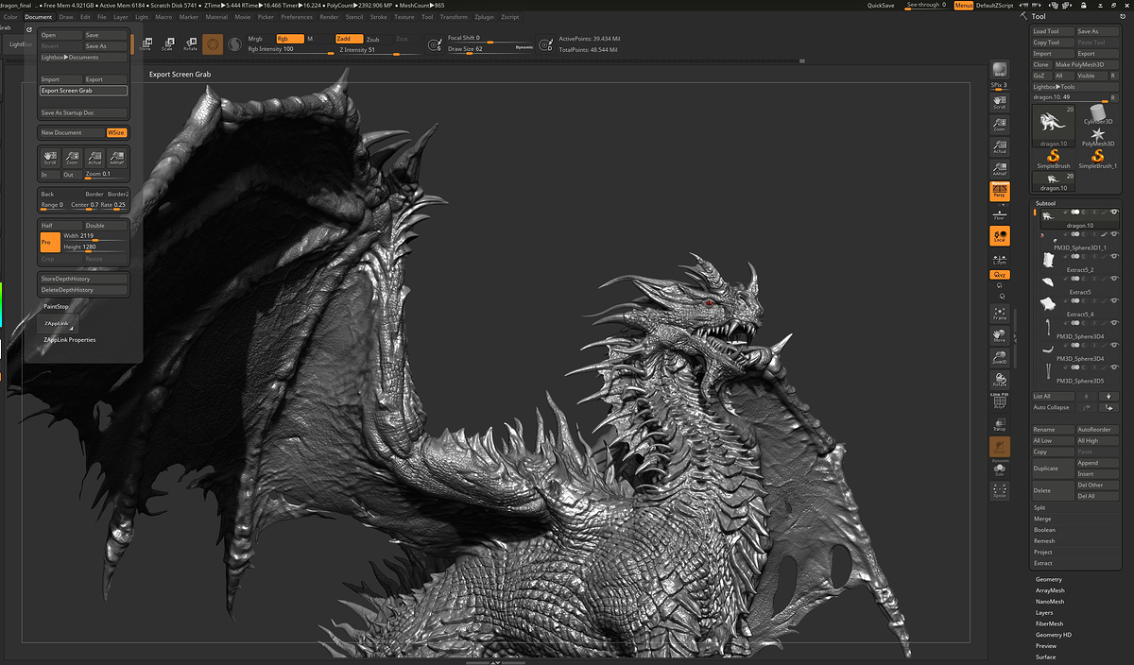Screen dimensions: 1134x665
Task: Select the Scroll icon on the right shelf
Action: pos(999,103)
